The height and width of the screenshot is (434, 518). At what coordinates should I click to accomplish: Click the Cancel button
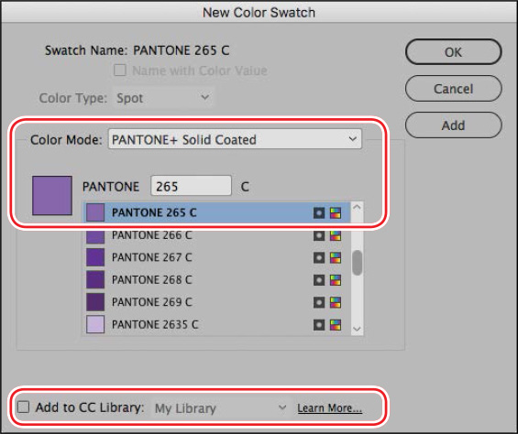(x=453, y=89)
